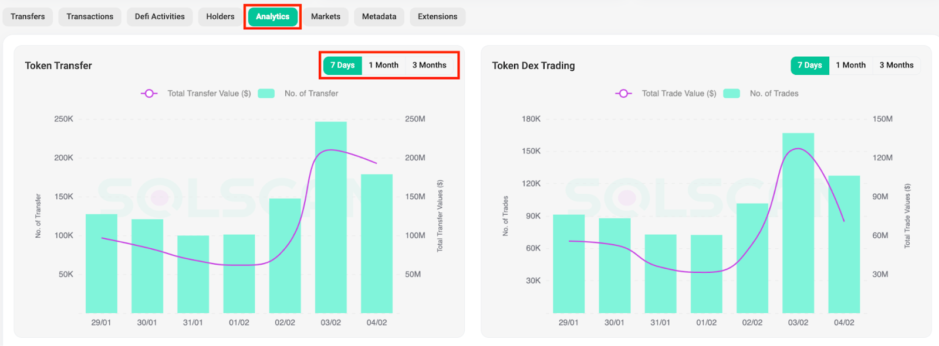Toggle Total Trade Value legend line icon
Viewport: 939px width, 346px height.
[x=623, y=94]
